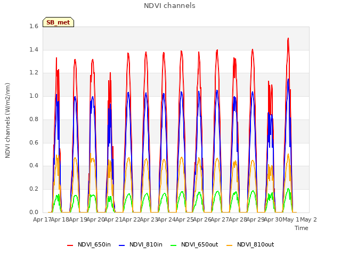Click the 0.0 y-axis tick label

pyautogui.click(x=34, y=212)
